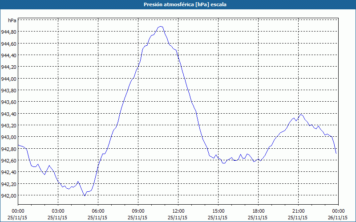Click the chart title 'Presión atmosférica [hPa] escala'
Image resolution: width=356 pixels, height=222 pixels.
click(x=185, y=4)
